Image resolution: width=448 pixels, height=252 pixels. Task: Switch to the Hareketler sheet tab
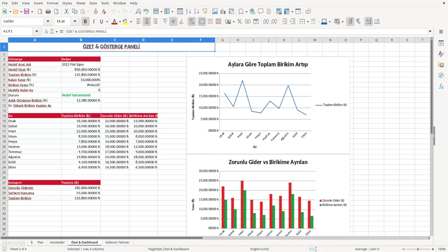click(x=57, y=242)
